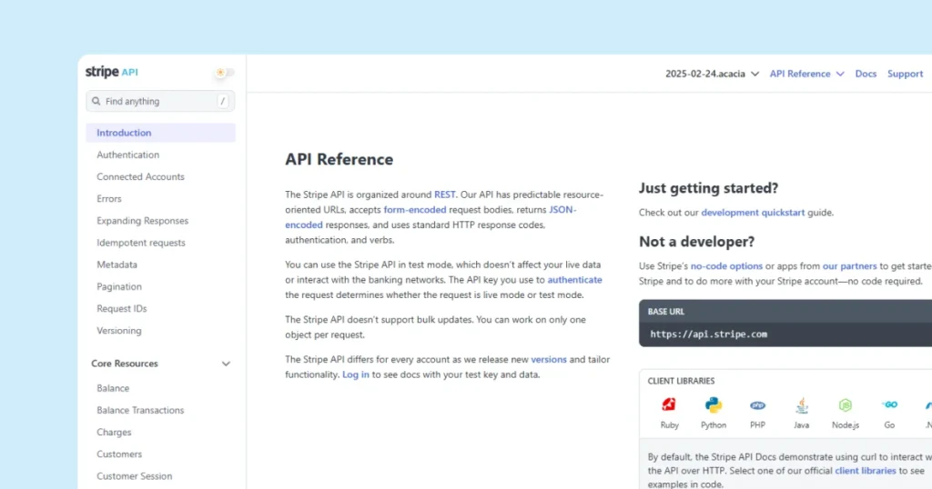The width and height of the screenshot is (932, 489).
Task: Open Balance under Core Resources
Action: pos(113,388)
